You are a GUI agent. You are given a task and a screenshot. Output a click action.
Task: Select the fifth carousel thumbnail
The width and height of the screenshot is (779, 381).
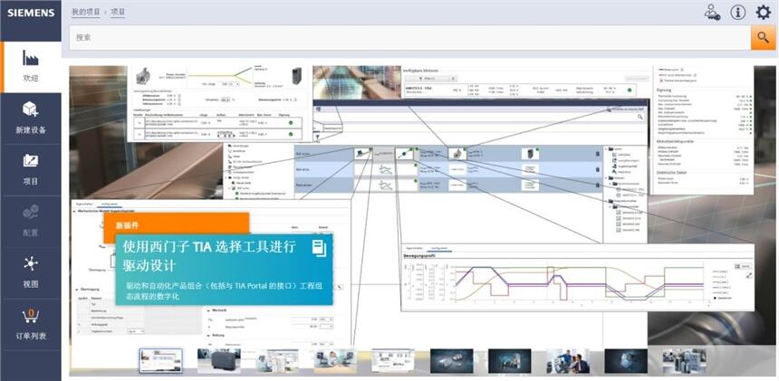(x=393, y=361)
